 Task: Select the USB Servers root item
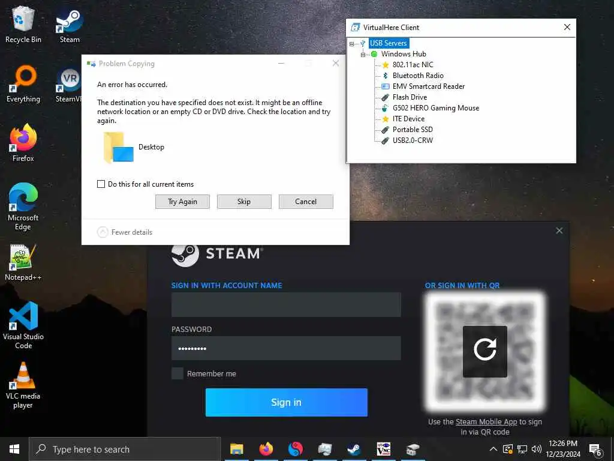pos(389,43)
